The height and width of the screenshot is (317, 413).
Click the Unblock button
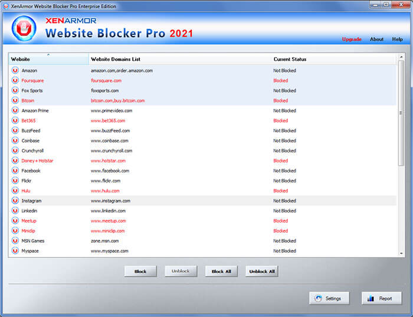181,271
